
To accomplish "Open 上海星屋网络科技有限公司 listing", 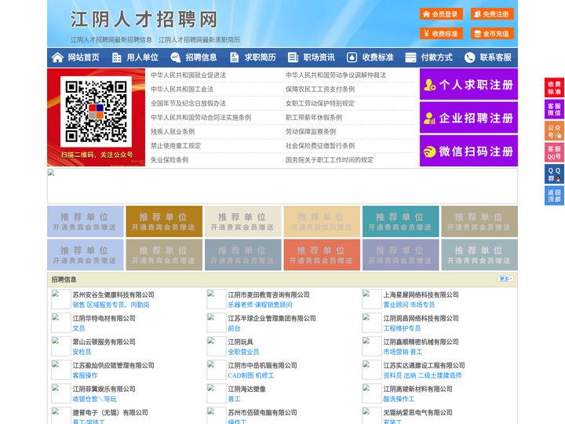I will pos(421,295).
